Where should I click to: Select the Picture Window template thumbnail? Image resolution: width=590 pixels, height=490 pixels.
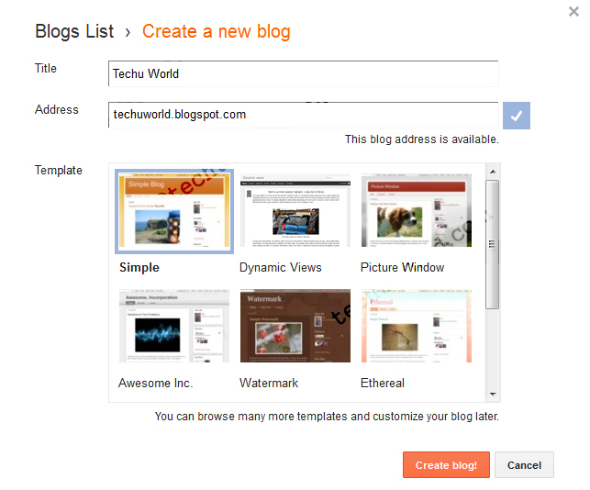417,210
